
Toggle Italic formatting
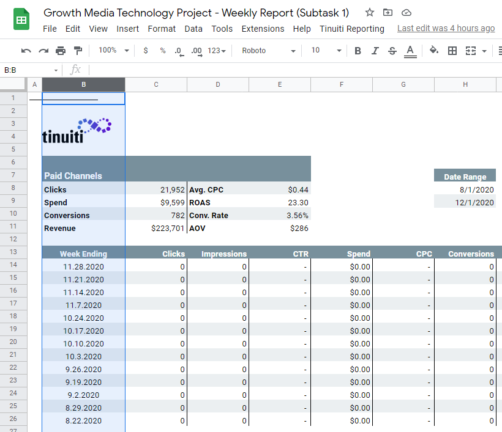click(375, 51)
